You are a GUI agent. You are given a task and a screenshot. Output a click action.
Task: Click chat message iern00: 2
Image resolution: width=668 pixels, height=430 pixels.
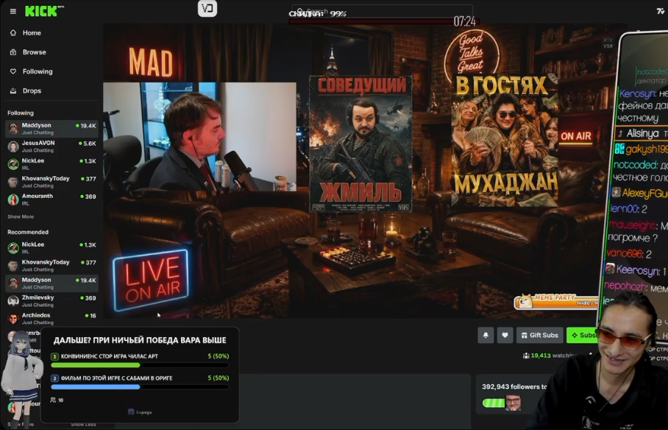click(629, 208)
